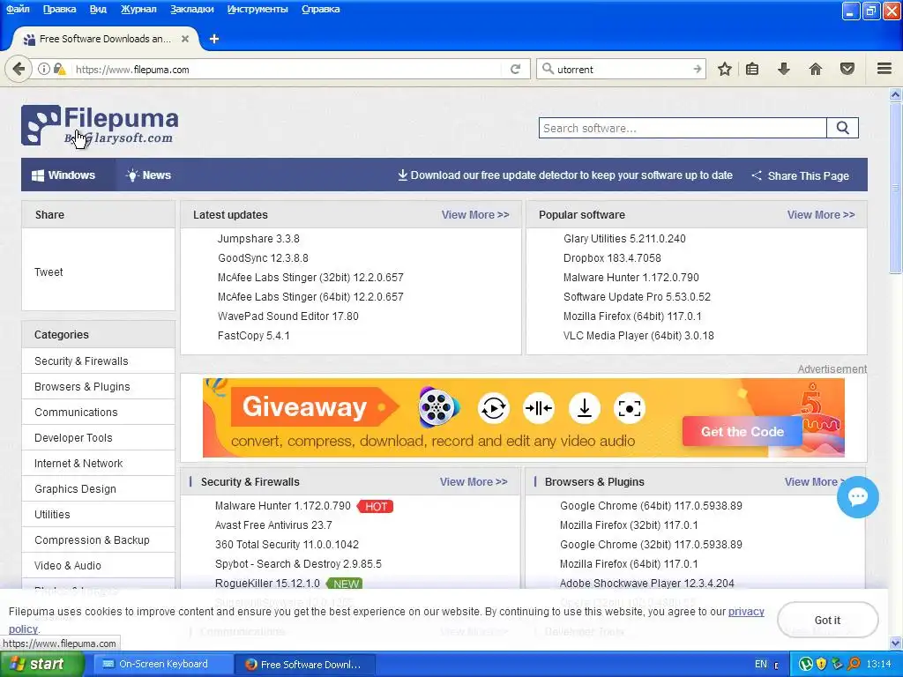
Task: Open the chat bubble widget
Action: pyautogui.click(x=857, y=497)
